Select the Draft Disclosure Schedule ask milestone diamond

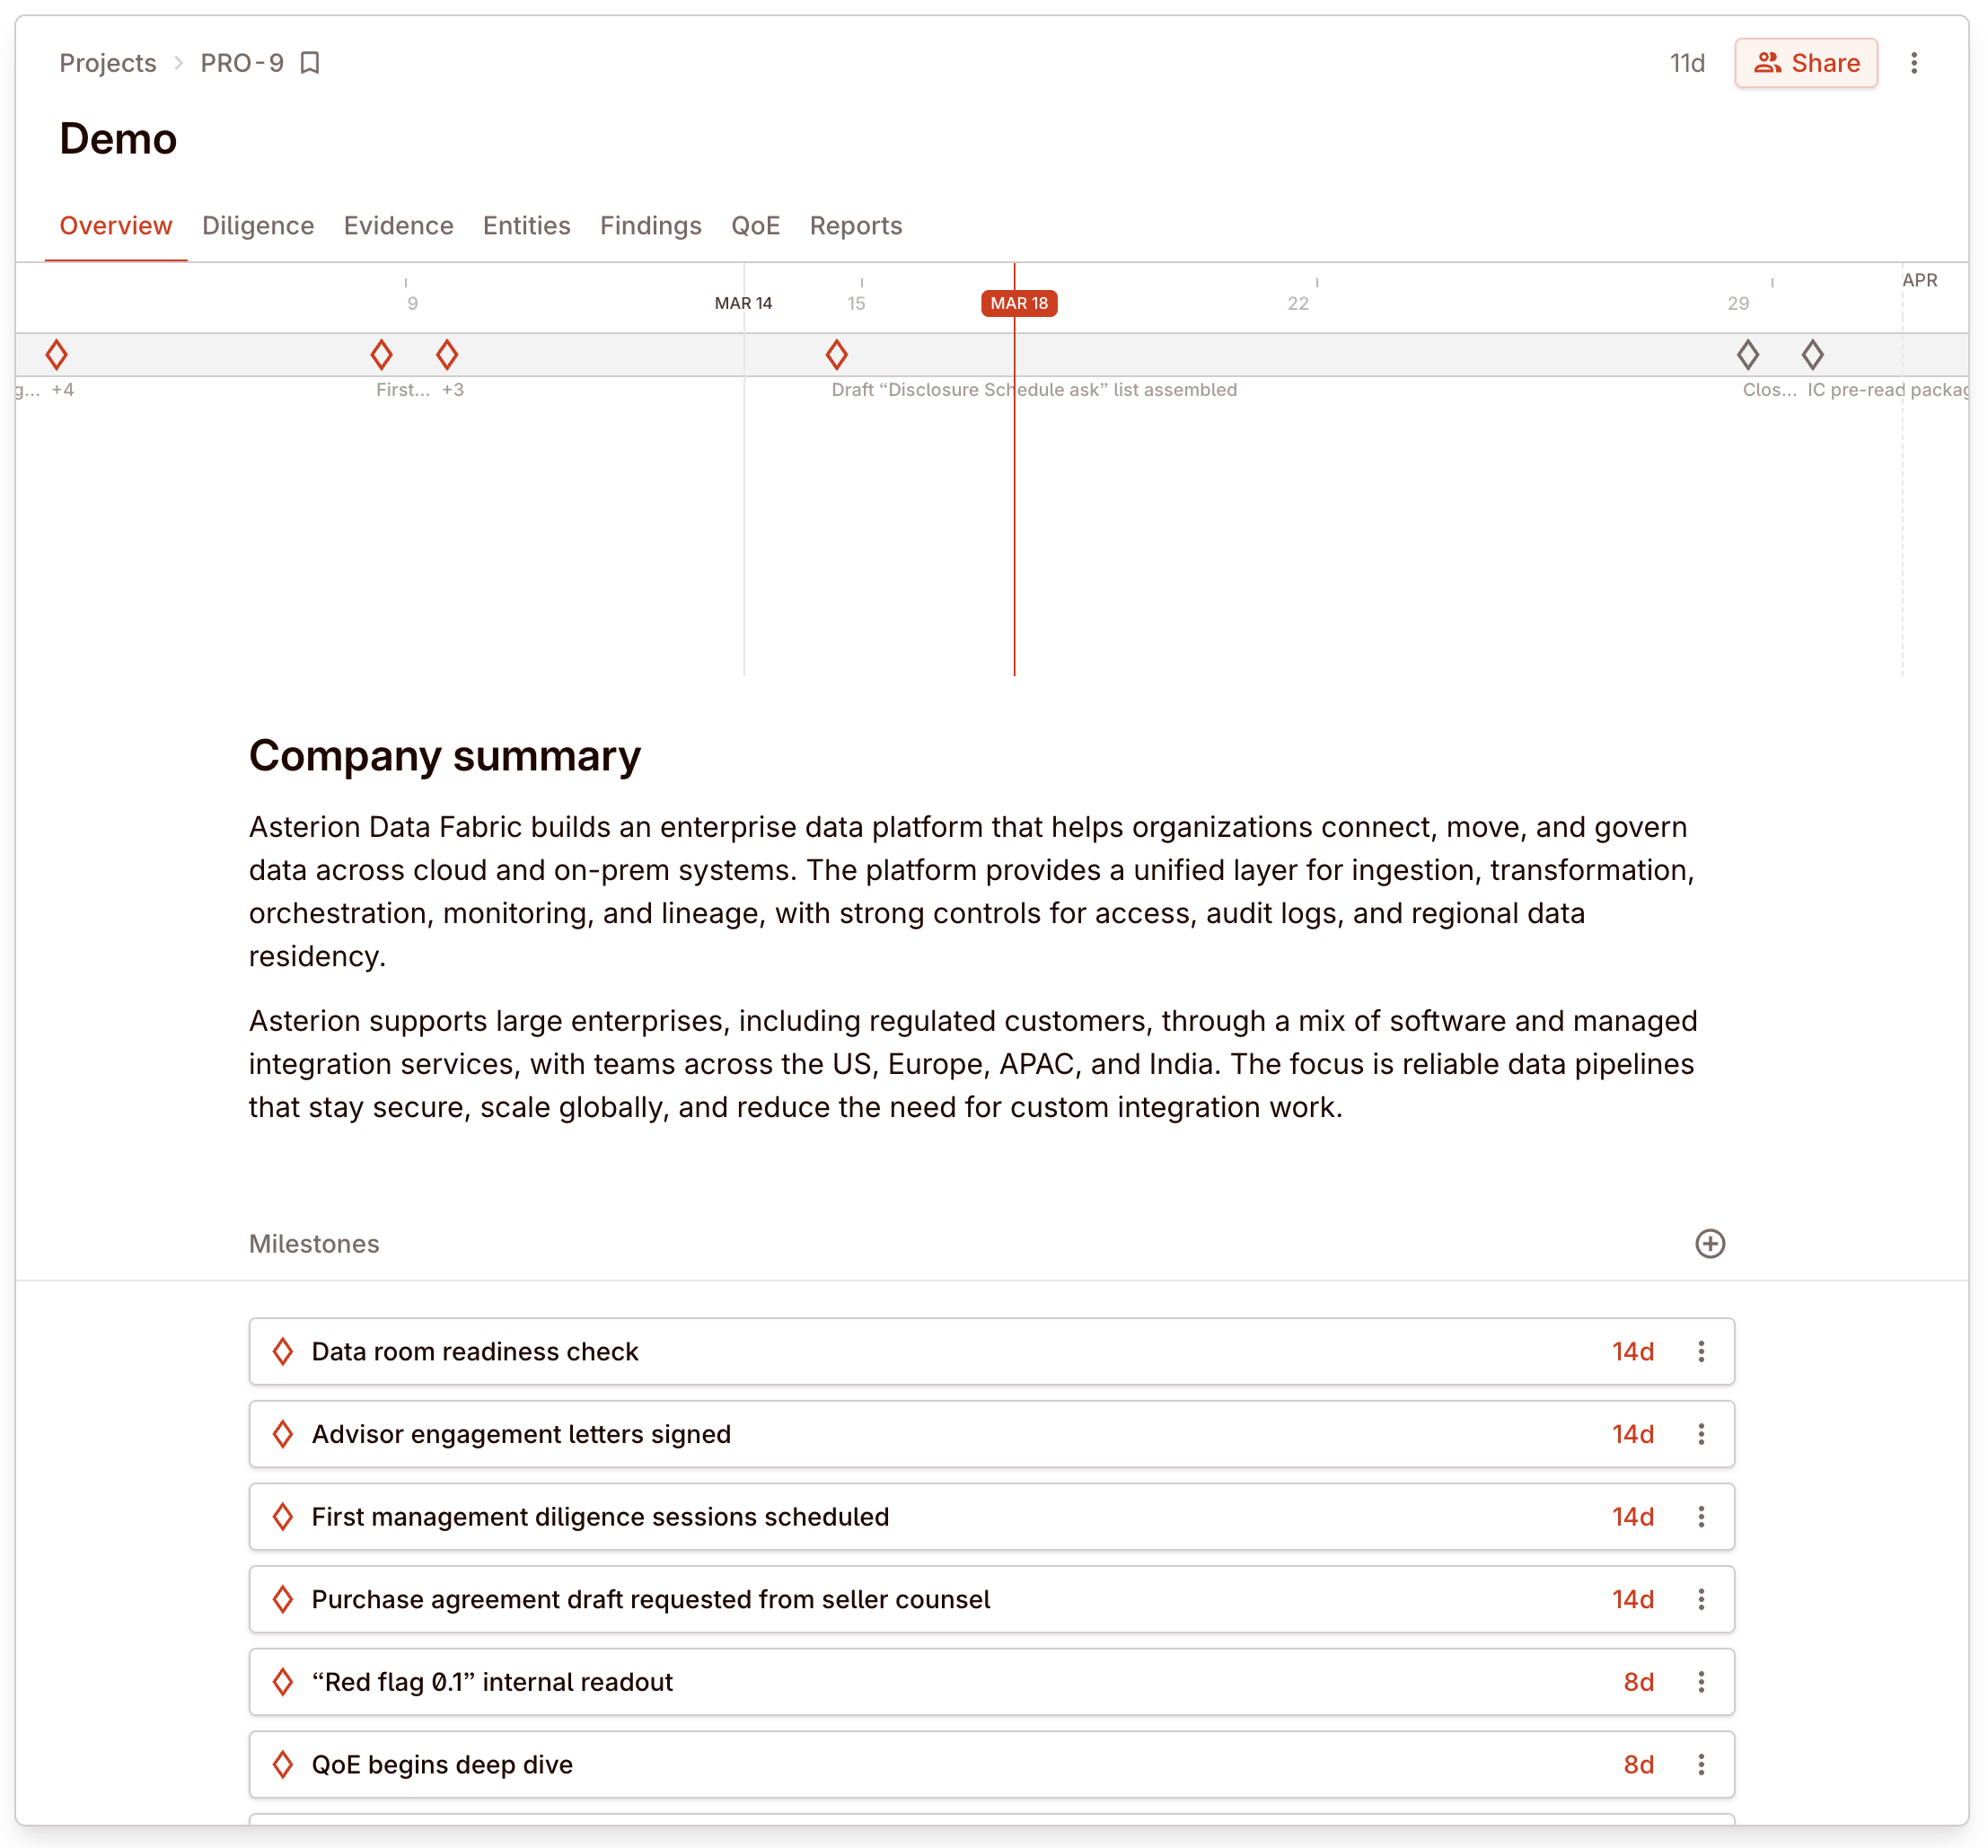(838, 354)
